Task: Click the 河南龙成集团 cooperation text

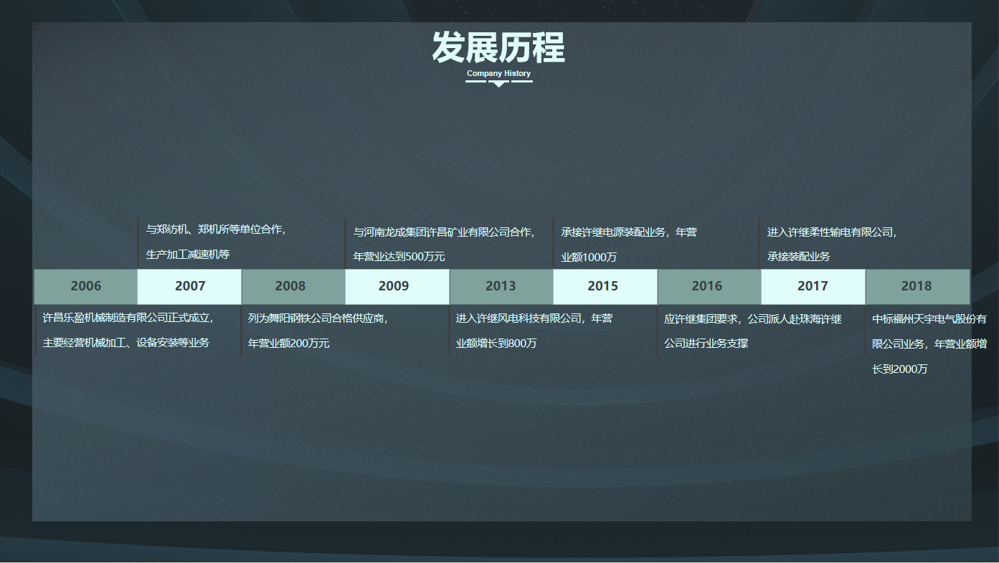Action: coord(443,244)
